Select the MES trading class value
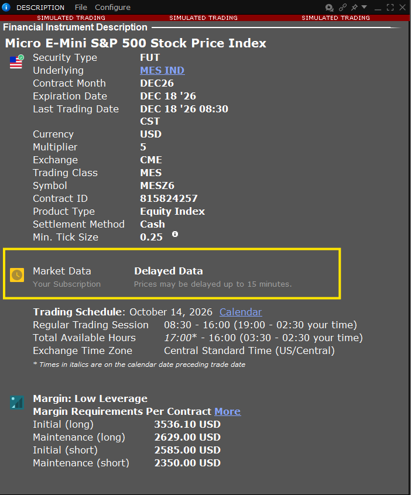The image size is (411, 495). [x=150, y=173]
